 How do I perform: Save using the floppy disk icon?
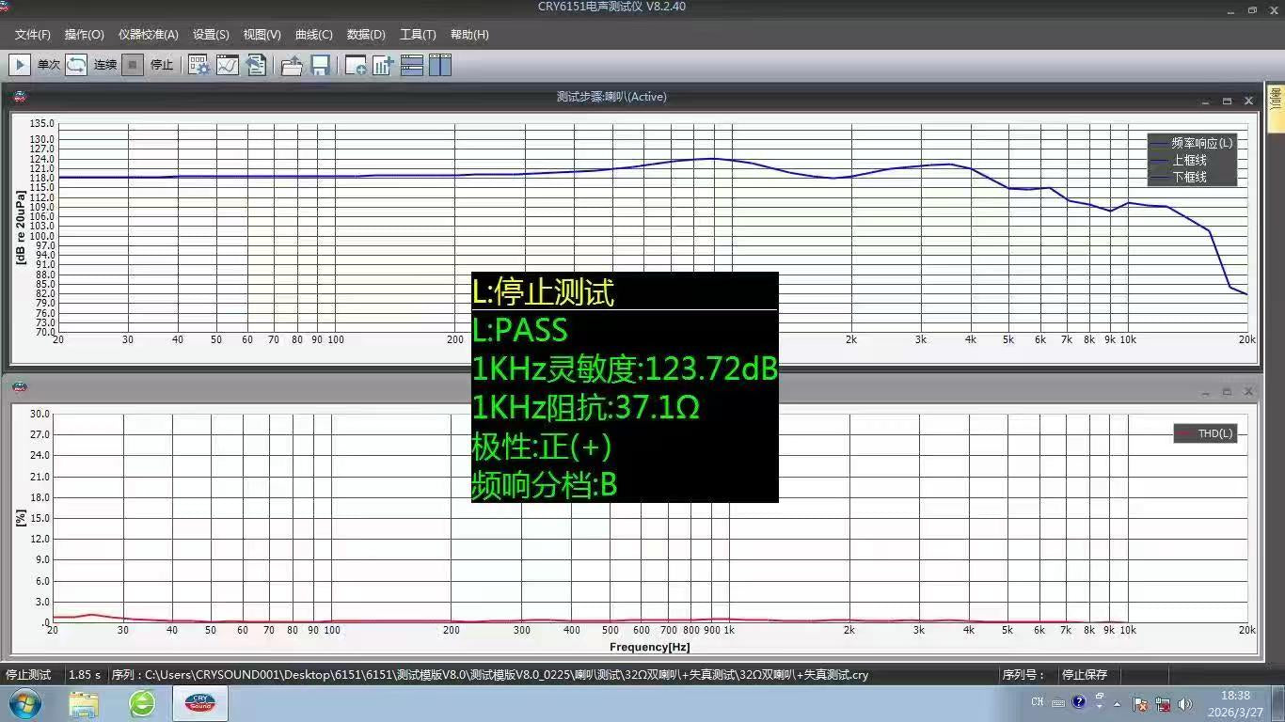click(320, 65)
